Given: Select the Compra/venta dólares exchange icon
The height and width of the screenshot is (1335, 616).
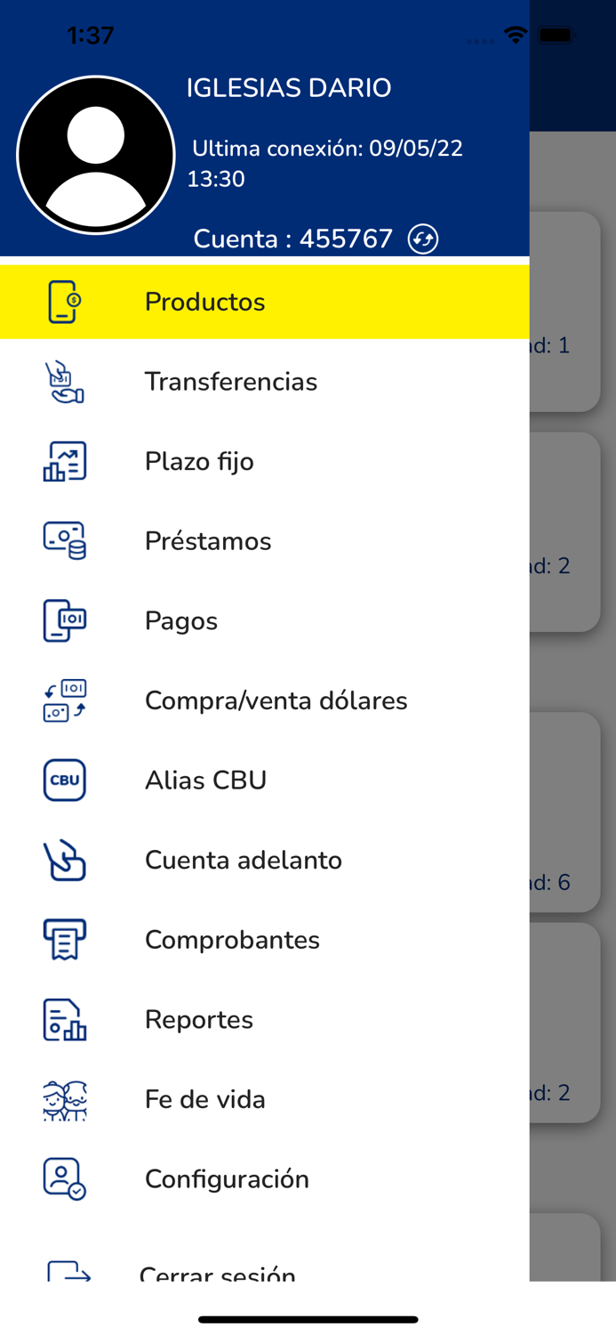Looking at the screenshot, I should point(64,700).
